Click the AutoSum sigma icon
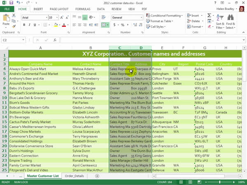 tap(209, 16)
